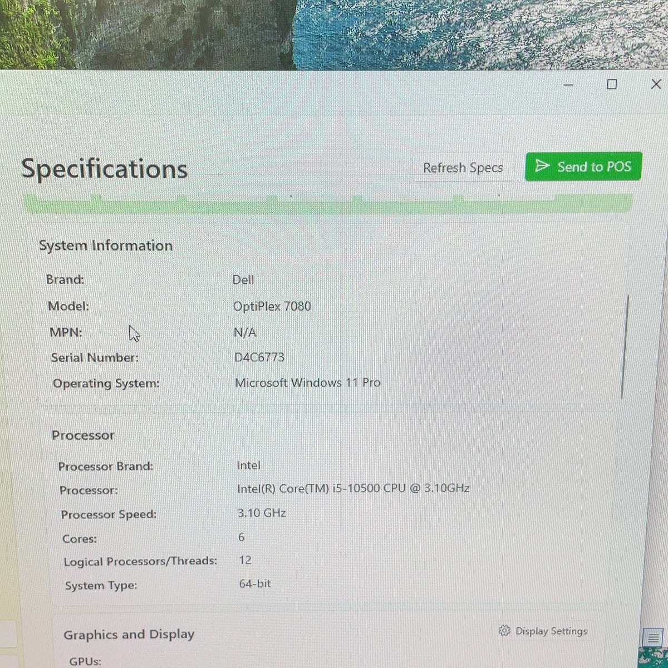Click the Brand: label

click(65, 279)
